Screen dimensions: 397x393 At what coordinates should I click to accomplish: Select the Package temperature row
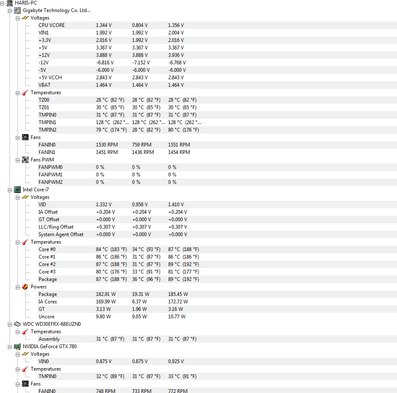pyautogui.click(x=217, y=279)
